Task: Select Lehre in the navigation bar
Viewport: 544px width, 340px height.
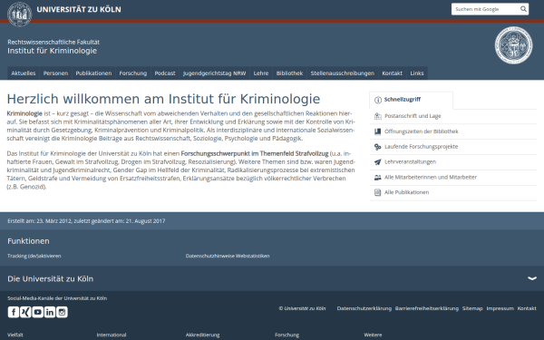Action: click(x=261, y=73)
